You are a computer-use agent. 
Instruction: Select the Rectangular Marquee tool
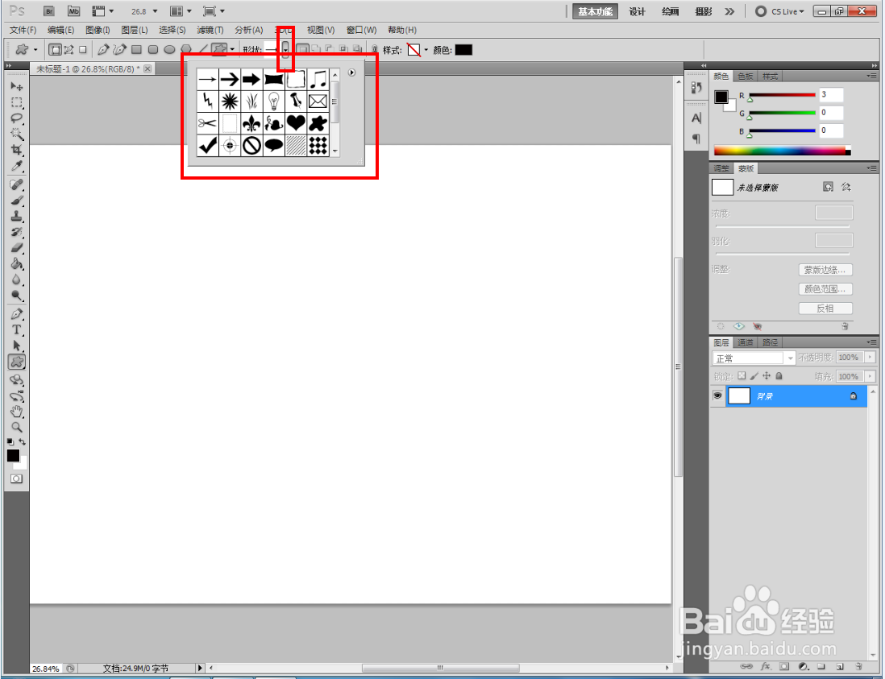click(17, 102)
